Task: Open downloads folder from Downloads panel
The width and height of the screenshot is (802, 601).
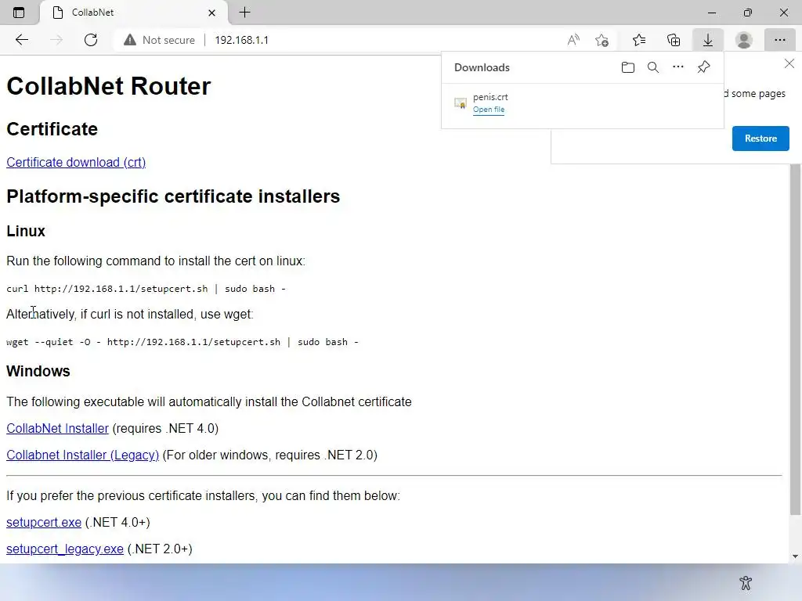Action: (628, 67)
